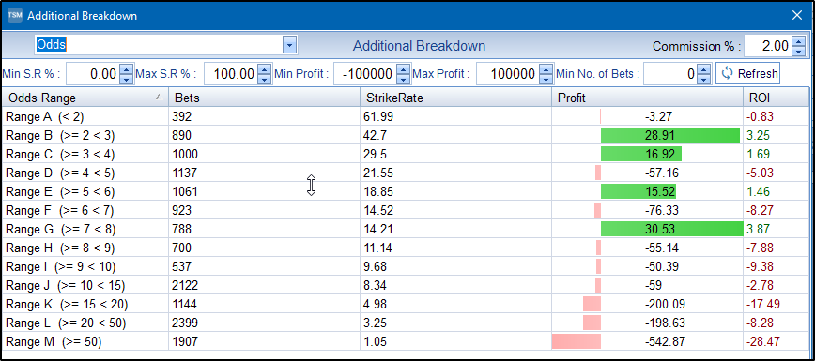Click the Min No. of Bets value field
The height and width of the screenshot is (361, 815).
(x=670, y=74)
